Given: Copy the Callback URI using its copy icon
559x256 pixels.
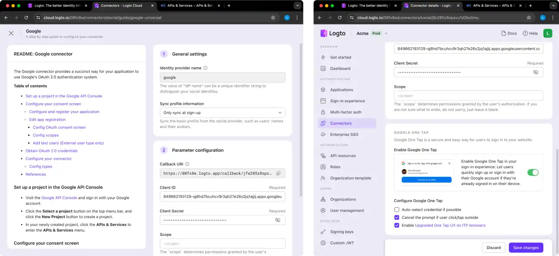Looking at the screenshot, I should (279, 173).
